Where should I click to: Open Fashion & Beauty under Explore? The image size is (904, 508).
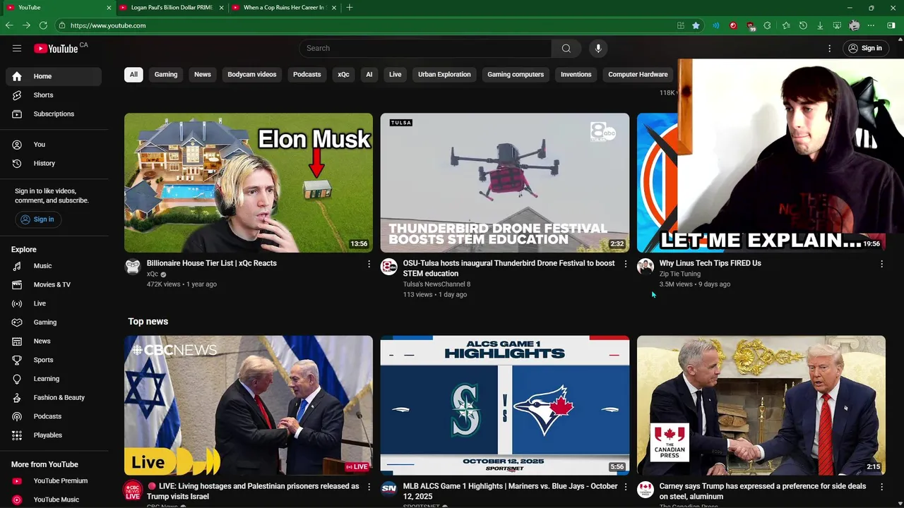point(54,397)
